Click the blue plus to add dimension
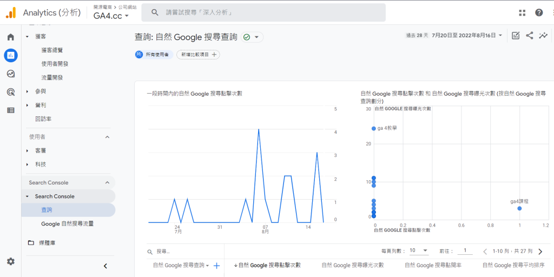 tap(217, 266)
